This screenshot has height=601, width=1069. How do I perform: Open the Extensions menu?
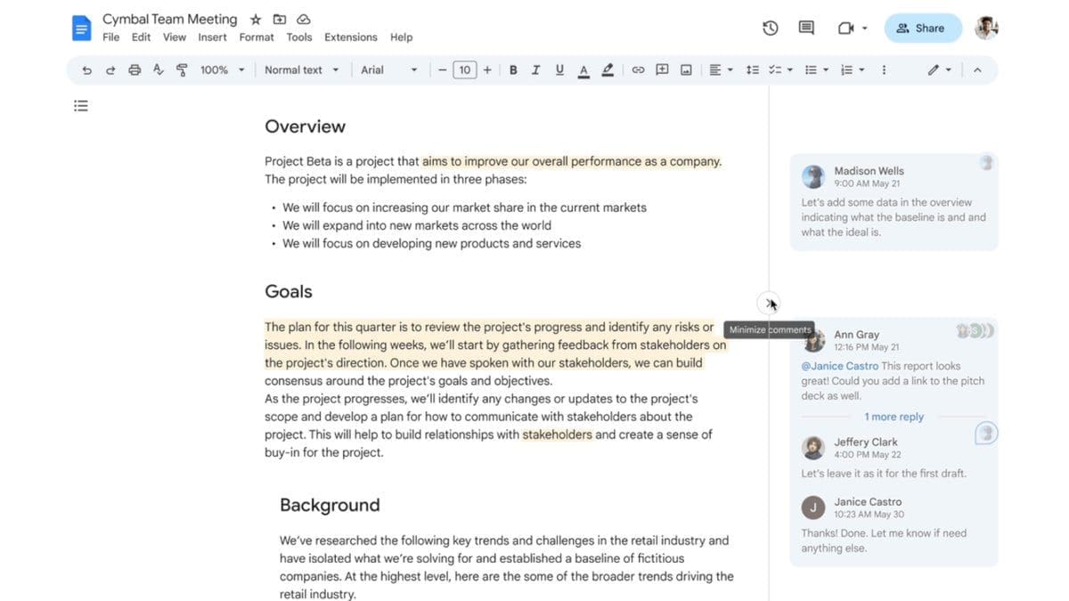point(350,37)
